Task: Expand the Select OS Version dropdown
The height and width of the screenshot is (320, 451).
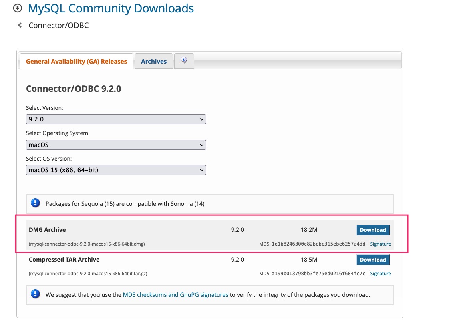Action: pyautogui.click(x=116, y=170)
